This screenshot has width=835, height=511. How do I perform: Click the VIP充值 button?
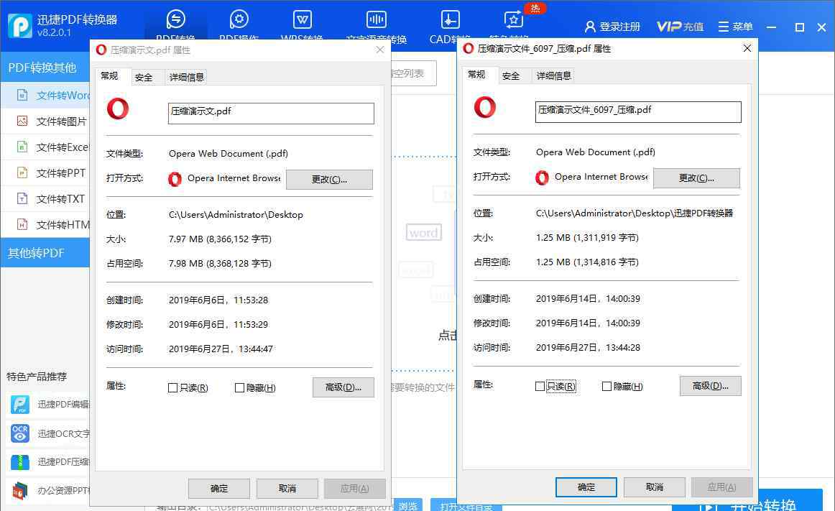(680, 27)
